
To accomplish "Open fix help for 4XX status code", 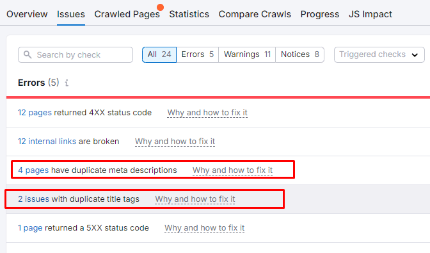I will 207,113.
